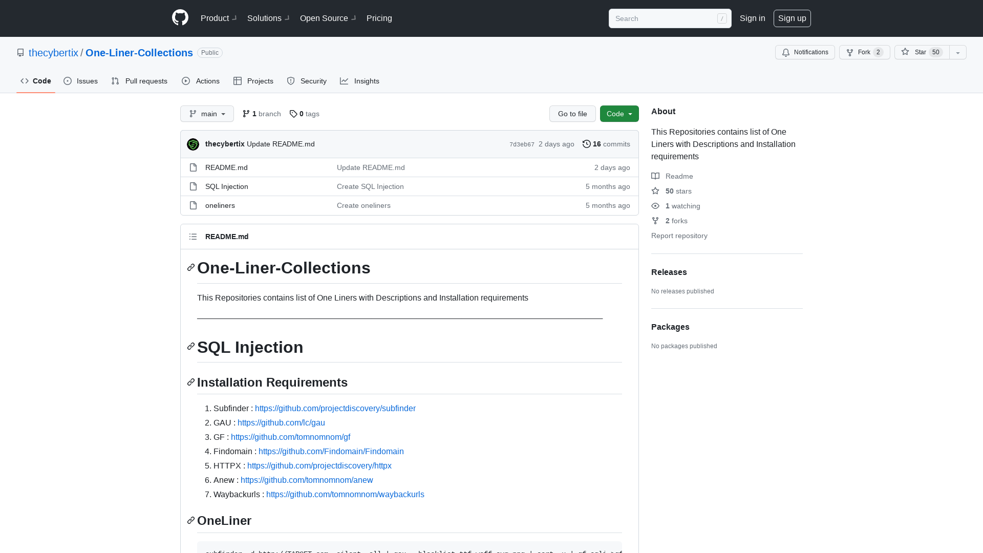The image size is (983, 553).
Task: Click the Actions tab icon
Action: [186, 81]
